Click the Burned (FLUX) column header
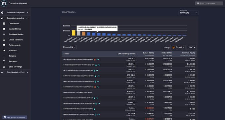Image resolution: width=225 pixels, height=120 pixels. point(148,53)
